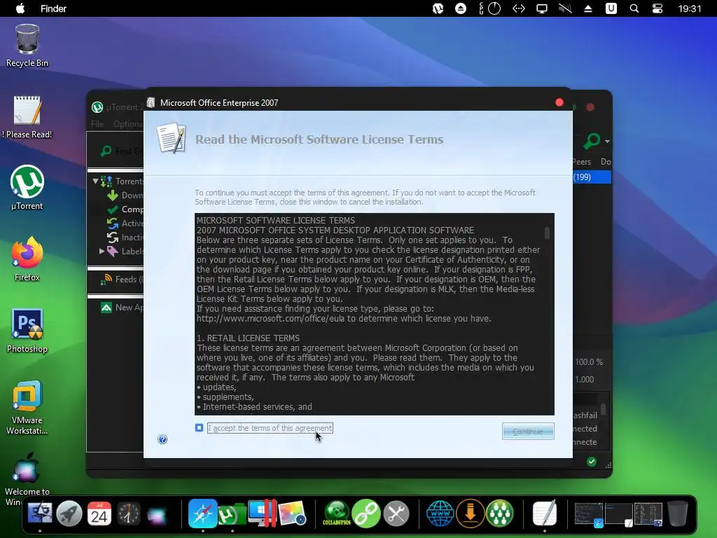Click the Peers column header in µTorrent
The width and height of the screenshot is (717, 538).
tap(582, 162)
